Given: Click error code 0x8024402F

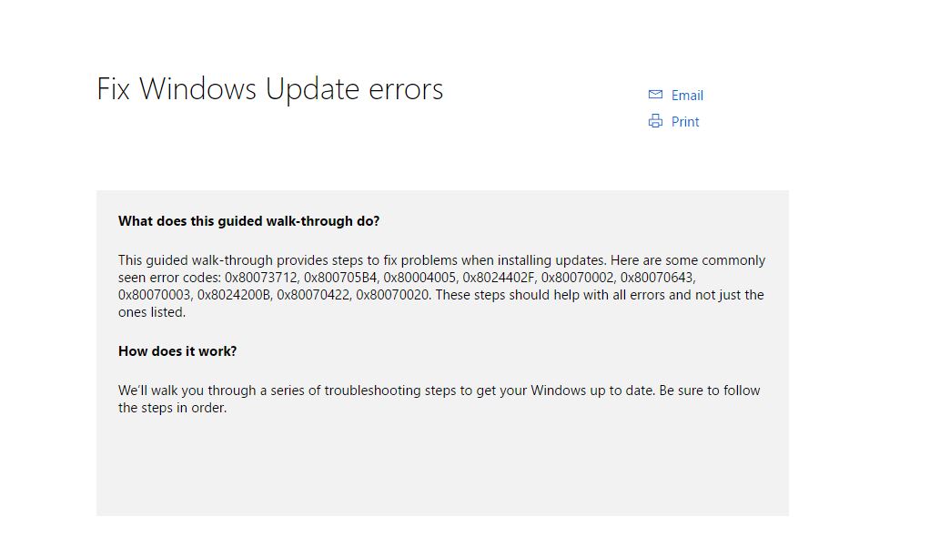Looking at the screenshot, I should pyautogui.click(x=499, y=278).
